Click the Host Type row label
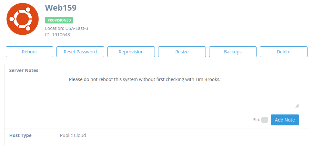313x145 pixels. coord(20,135)
